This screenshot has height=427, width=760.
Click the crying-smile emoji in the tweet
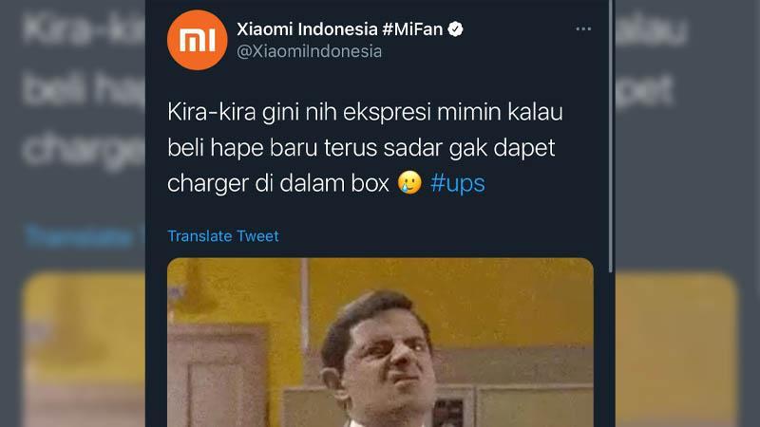point(409,183)
